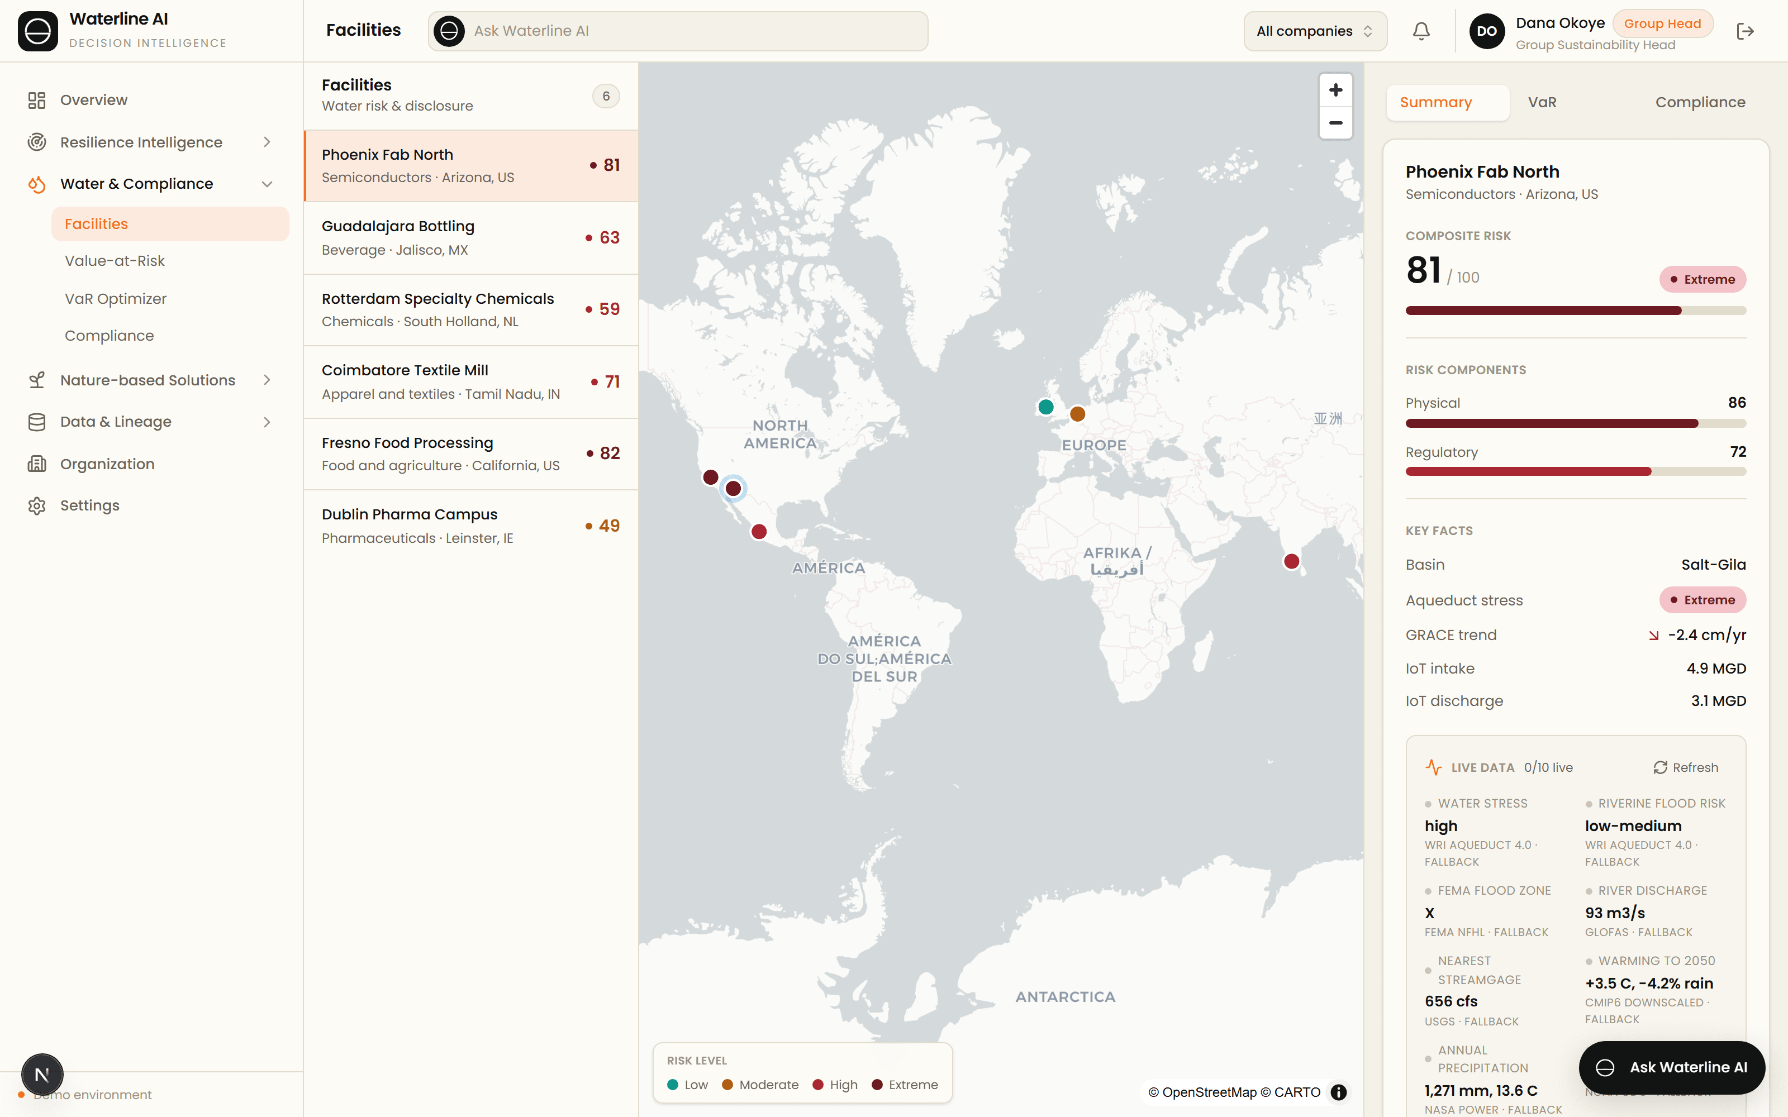Click the Nature-based Solutions sprout icon
This screenshot has height=1117, width=1788.
pos(37,380)
